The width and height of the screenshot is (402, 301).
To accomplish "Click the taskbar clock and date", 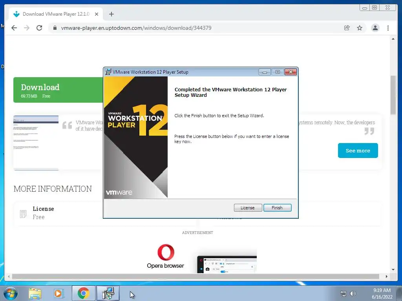I will (382, 294).
